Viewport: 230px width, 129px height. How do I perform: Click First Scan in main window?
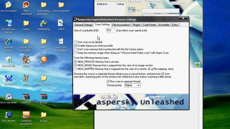coord(134,1)
